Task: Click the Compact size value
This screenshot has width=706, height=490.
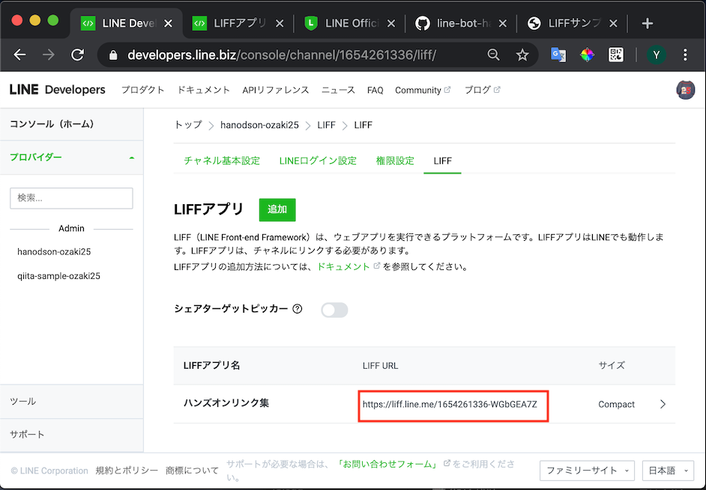Action: coord(616,405)
